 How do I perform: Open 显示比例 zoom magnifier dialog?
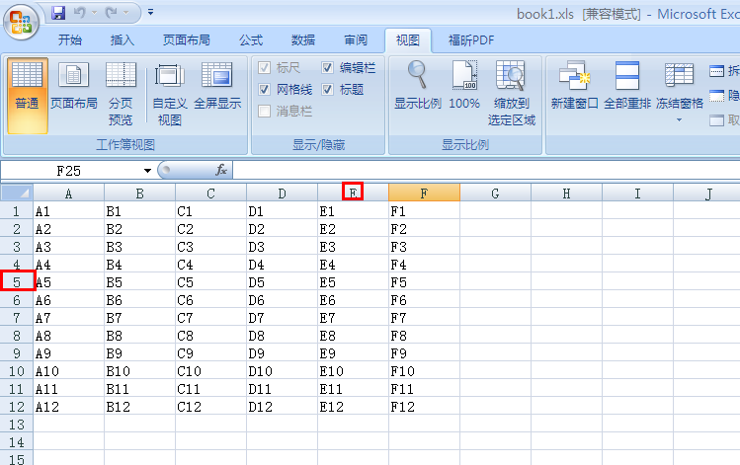click(417, 86)
